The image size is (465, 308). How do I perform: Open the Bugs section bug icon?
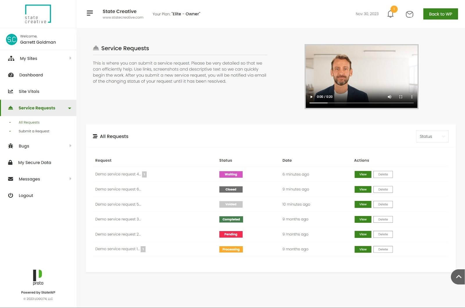[11, 146]
